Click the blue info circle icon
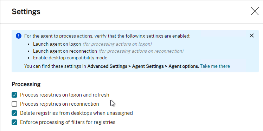Screen dimensions: 263x131 point(19,36)
